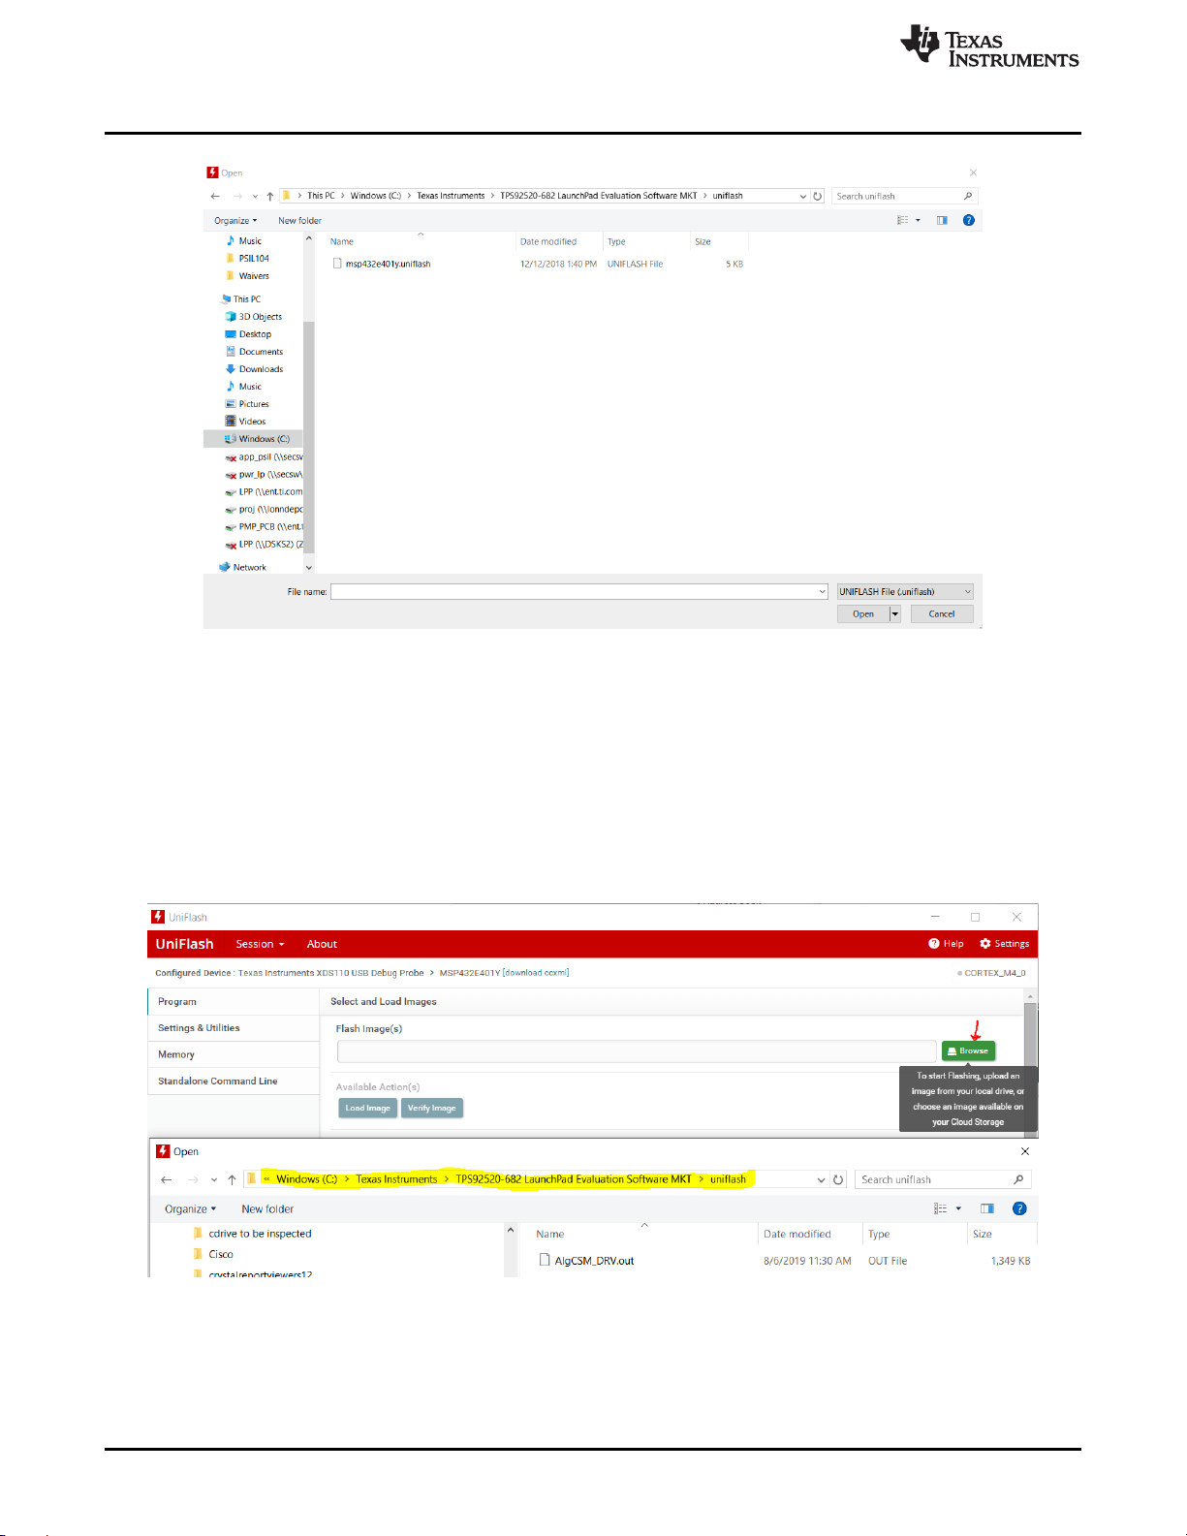Image resolution: width=1187 pixels, height=1536 pixels.
Task: Click the AlgCSM_DRV.out file icon
Action: pos(545,1260)
